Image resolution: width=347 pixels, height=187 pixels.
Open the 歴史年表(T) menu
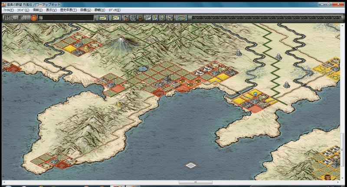68,10
